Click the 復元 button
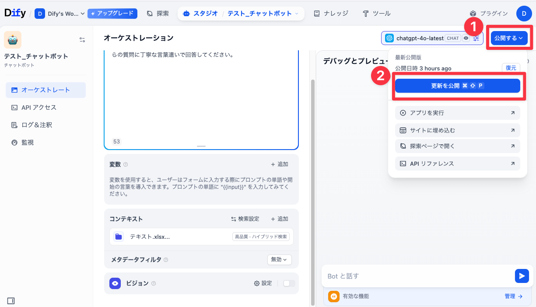 511,68
